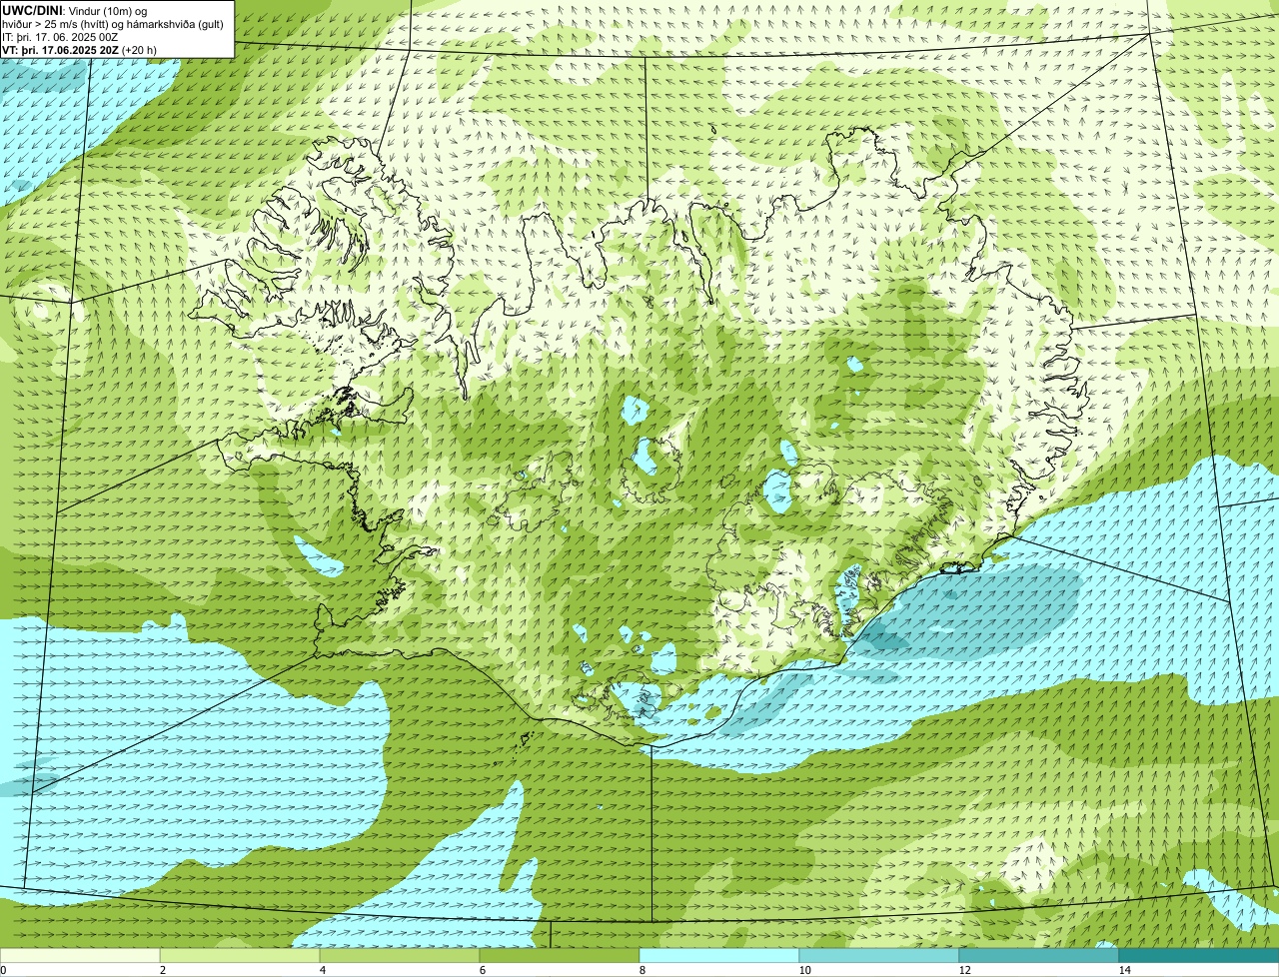Image resolution: width=1279 pixels, height=977 pixels.
Task: Click the 'UWC/DINI: Vindur (10m) og' title line
Action: pos(75,11)
